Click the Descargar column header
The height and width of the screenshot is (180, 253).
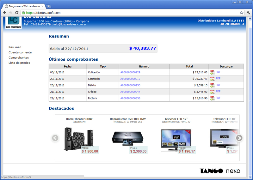tap(226, 66)
